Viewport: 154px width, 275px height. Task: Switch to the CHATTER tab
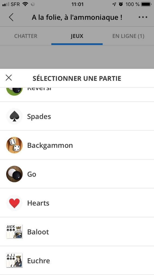[x=26, y=36]
